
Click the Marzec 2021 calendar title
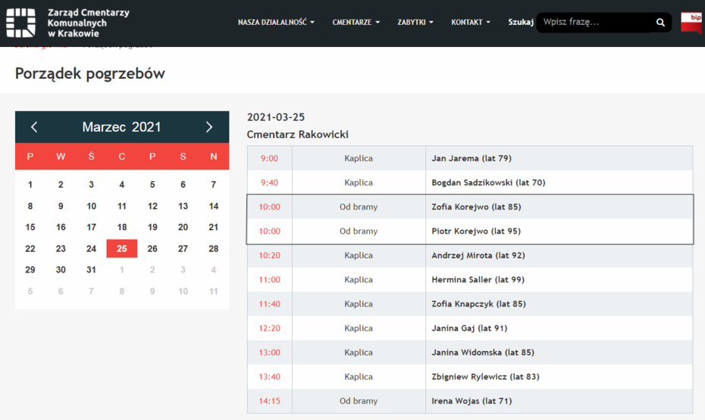pyautogui.click(x=121, y=127)
